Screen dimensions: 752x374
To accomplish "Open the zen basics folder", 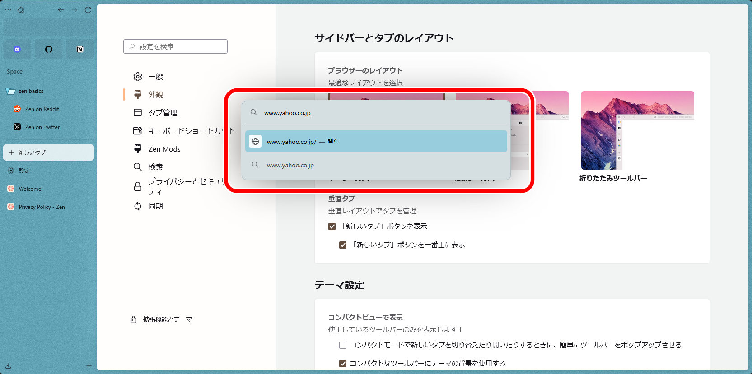I will pos(48,91).
